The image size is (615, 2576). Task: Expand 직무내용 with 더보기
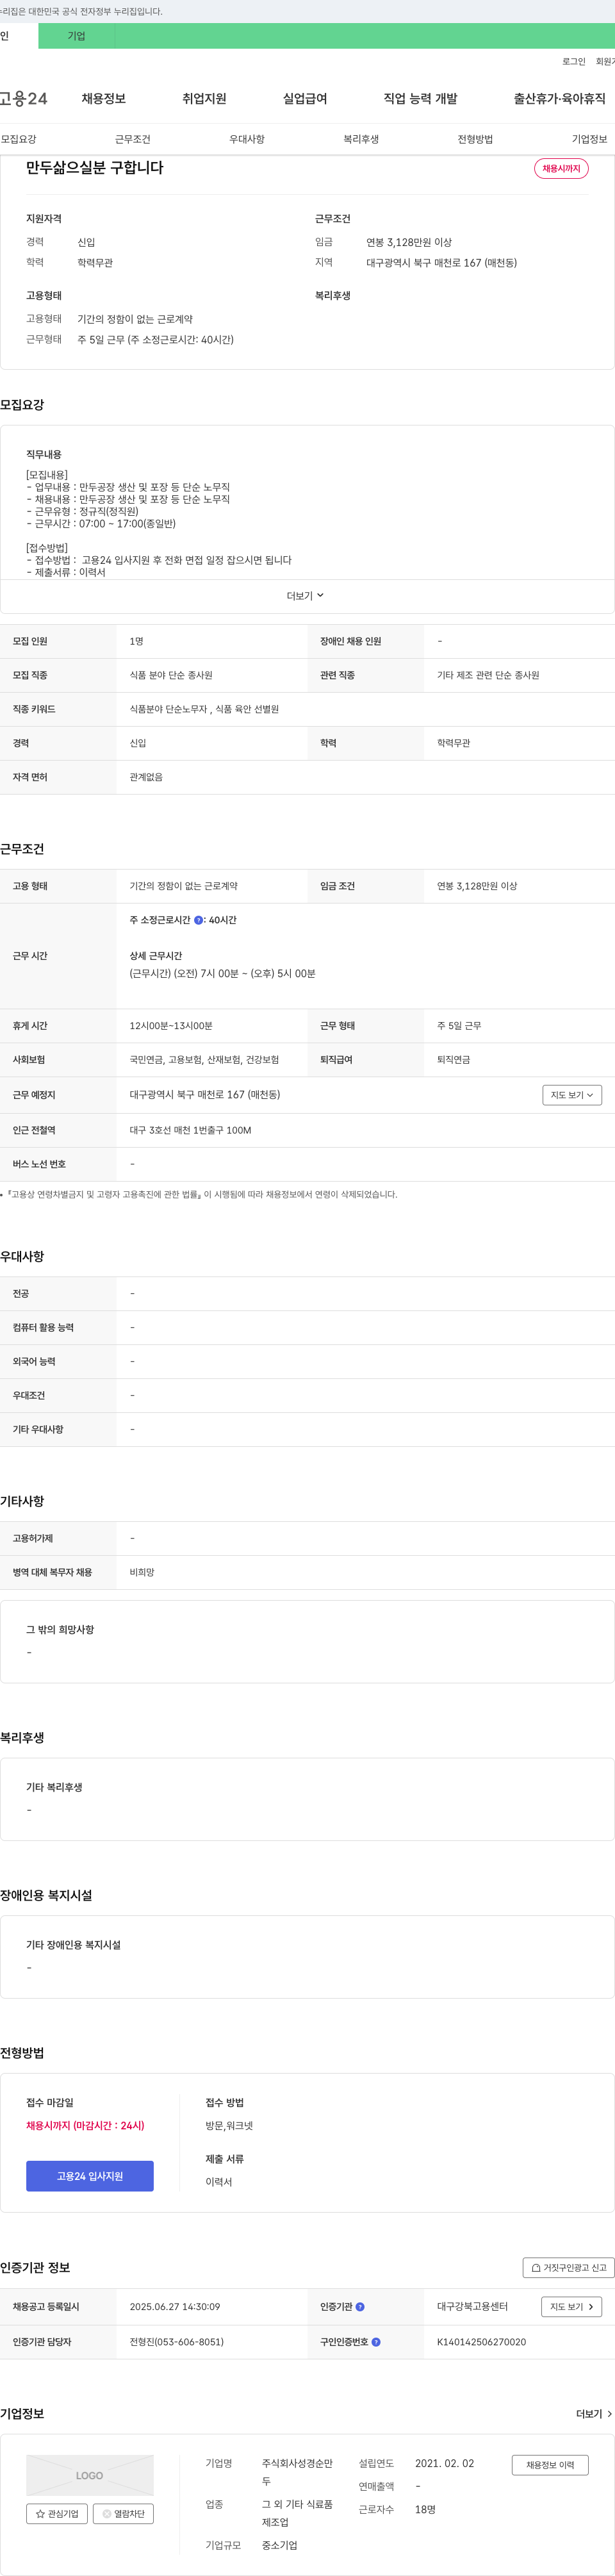[305, 596]
